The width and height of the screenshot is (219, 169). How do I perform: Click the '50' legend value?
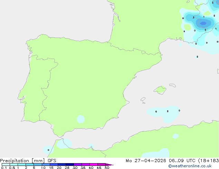pos(107,168)
